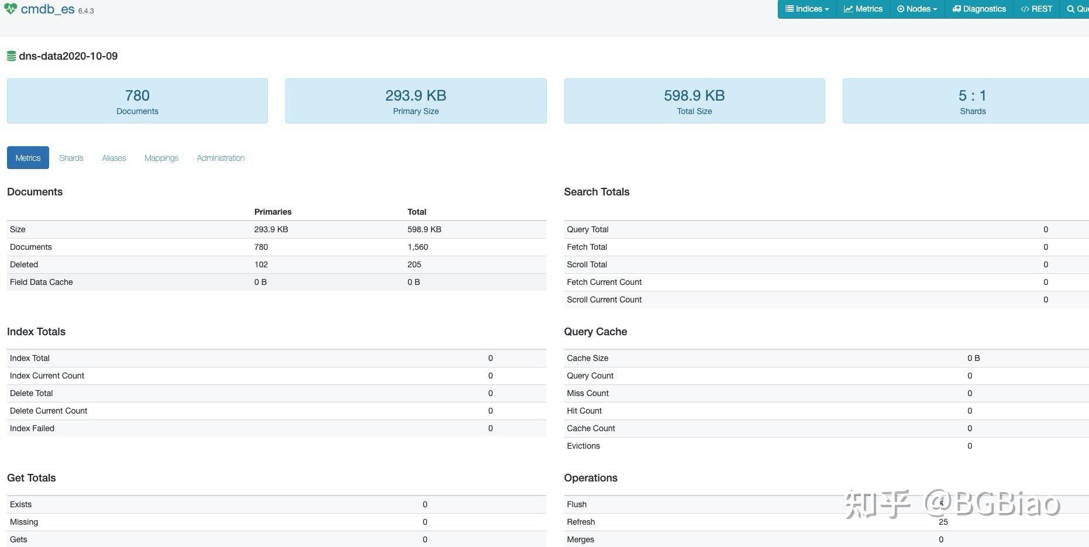
Task: Click the dns-data2020-10-09 index title
Action: click(68, 56)
